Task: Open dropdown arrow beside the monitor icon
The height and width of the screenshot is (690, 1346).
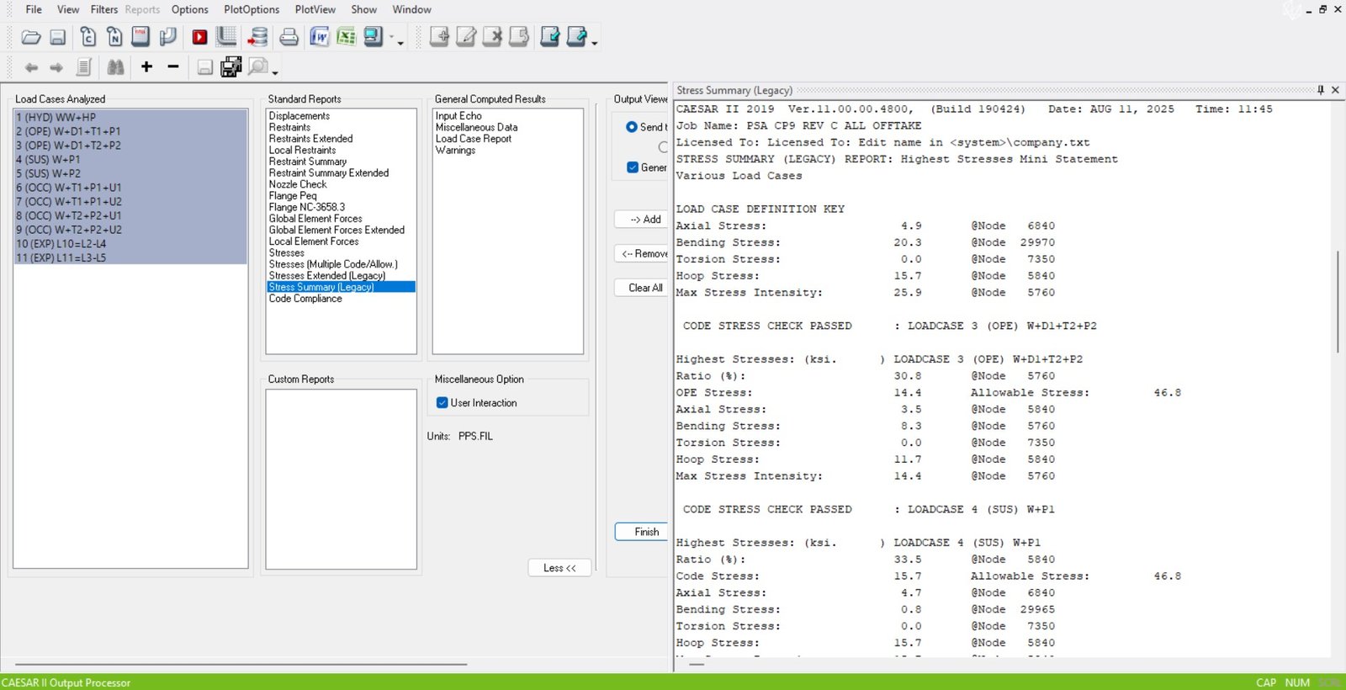Action: coord(400,43)
